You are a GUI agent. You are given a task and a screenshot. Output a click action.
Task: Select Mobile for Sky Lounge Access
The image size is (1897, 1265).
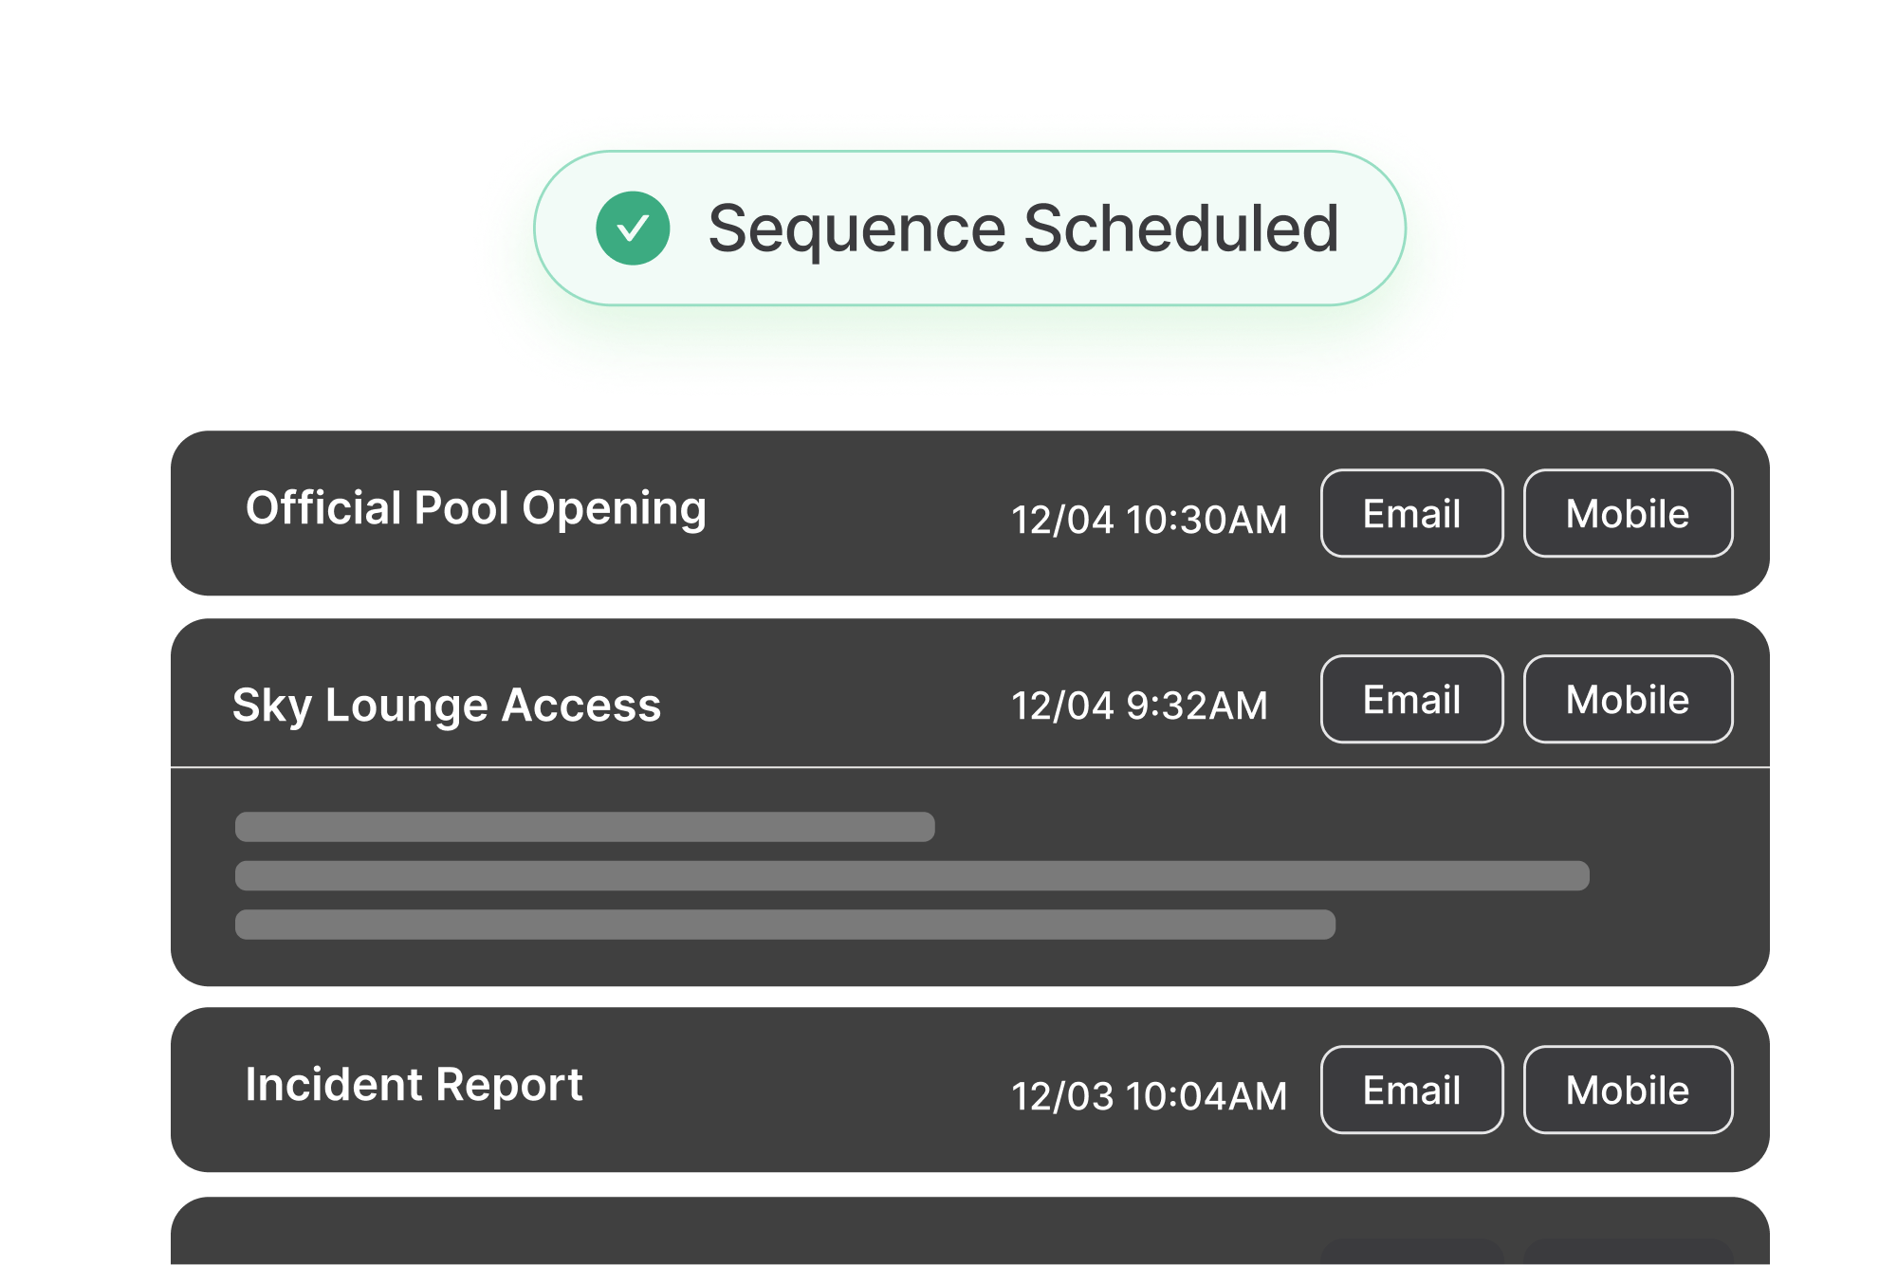pyautogui.click(x=1628, y=699)
